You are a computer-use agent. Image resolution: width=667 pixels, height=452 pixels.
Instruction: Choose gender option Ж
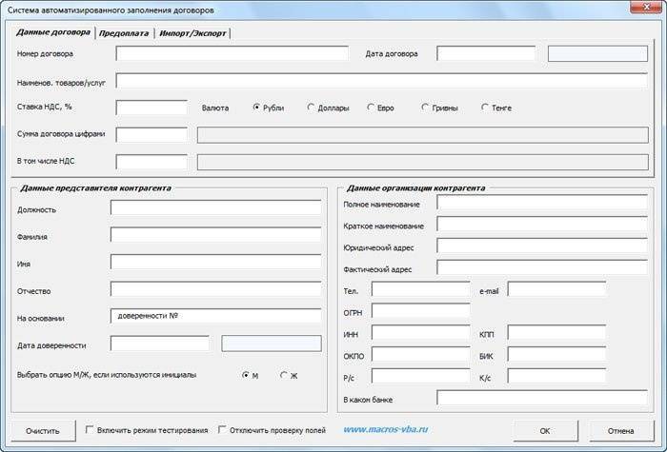click(x=283, y=375)
